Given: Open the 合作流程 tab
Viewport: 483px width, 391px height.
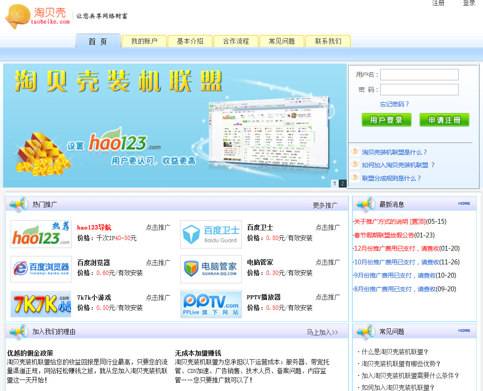Looking at the screenshot, I should [236, 41].
